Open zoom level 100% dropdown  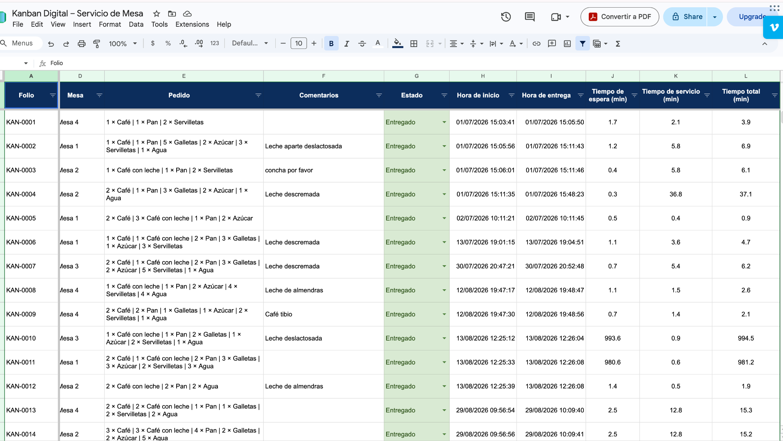coord(123,44)
